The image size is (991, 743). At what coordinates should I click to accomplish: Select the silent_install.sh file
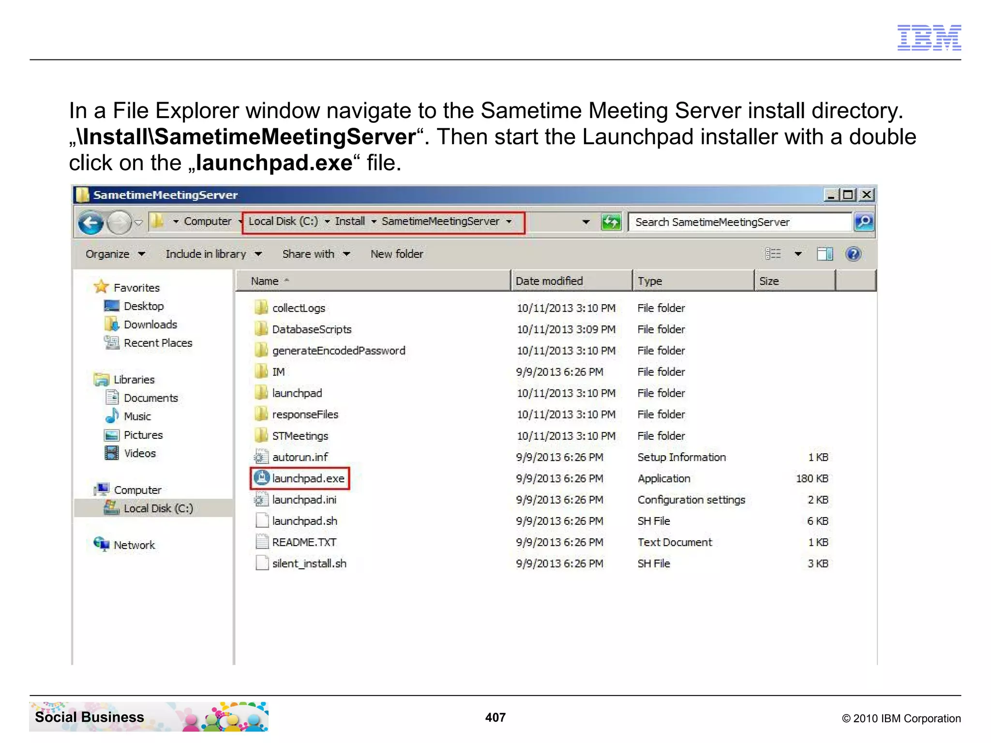(x=309, y=564)
